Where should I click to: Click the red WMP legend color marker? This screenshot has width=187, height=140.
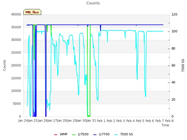coord(56,135)
